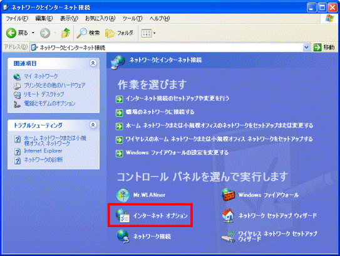The height and width of the screenshot is (256, 340).
Task: Open the インターネット オプション label
Action: point(160,216)
